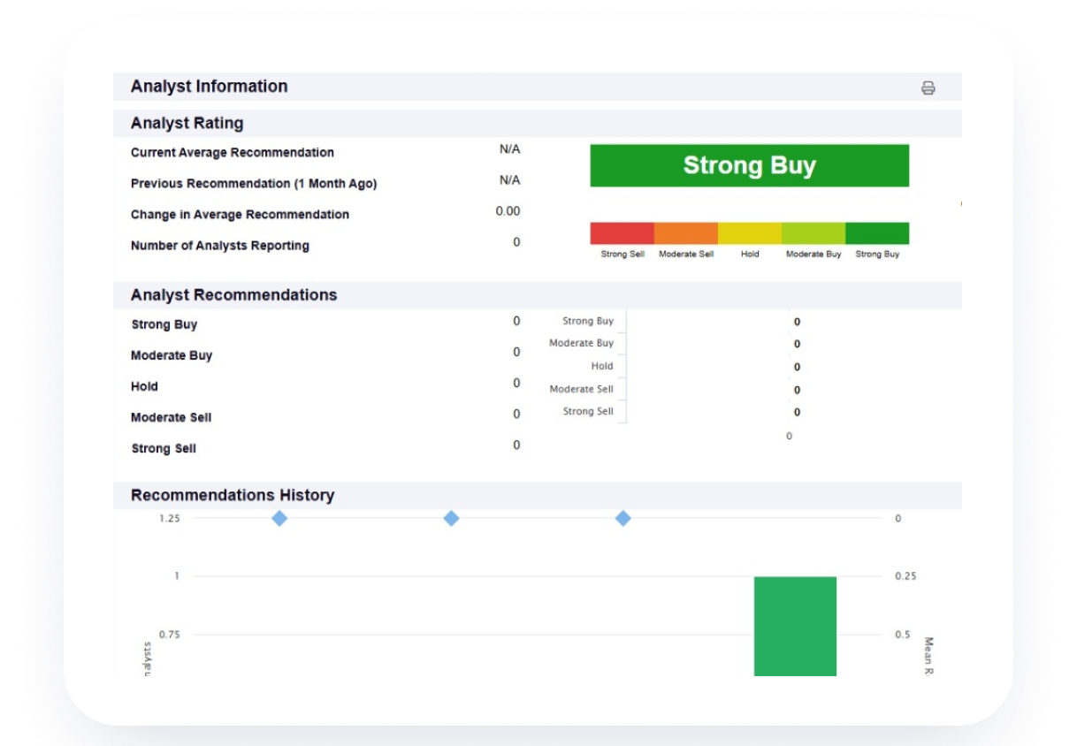
Task: Click the light green Moderate Buy segment
Action: tap(813, 233)
